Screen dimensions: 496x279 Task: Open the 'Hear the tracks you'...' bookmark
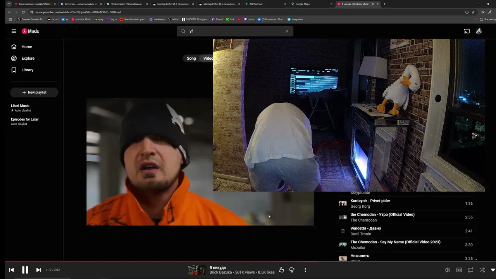click(x=133, y=19)
